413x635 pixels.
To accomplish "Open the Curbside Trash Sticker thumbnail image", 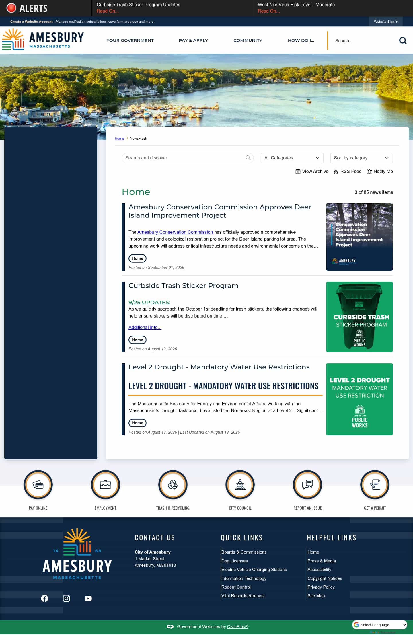I will [x=359, y=317].
